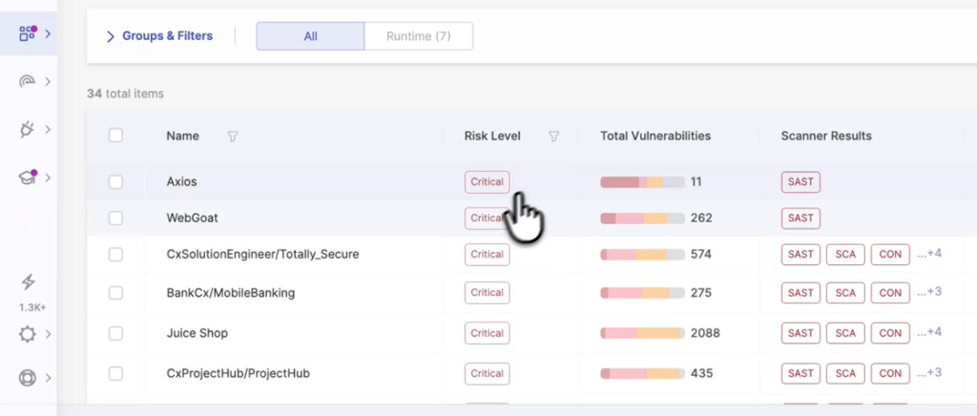The height and width of the screenshot is (416, 977).
Task: Check the Juice Shop row checkbox
Action: tap(115, 333)
